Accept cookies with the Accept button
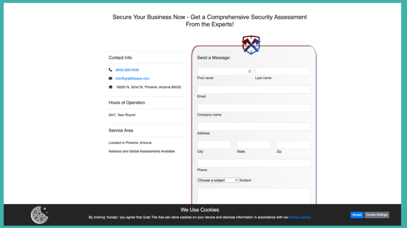Screen dimensions: 407x228 357,215
